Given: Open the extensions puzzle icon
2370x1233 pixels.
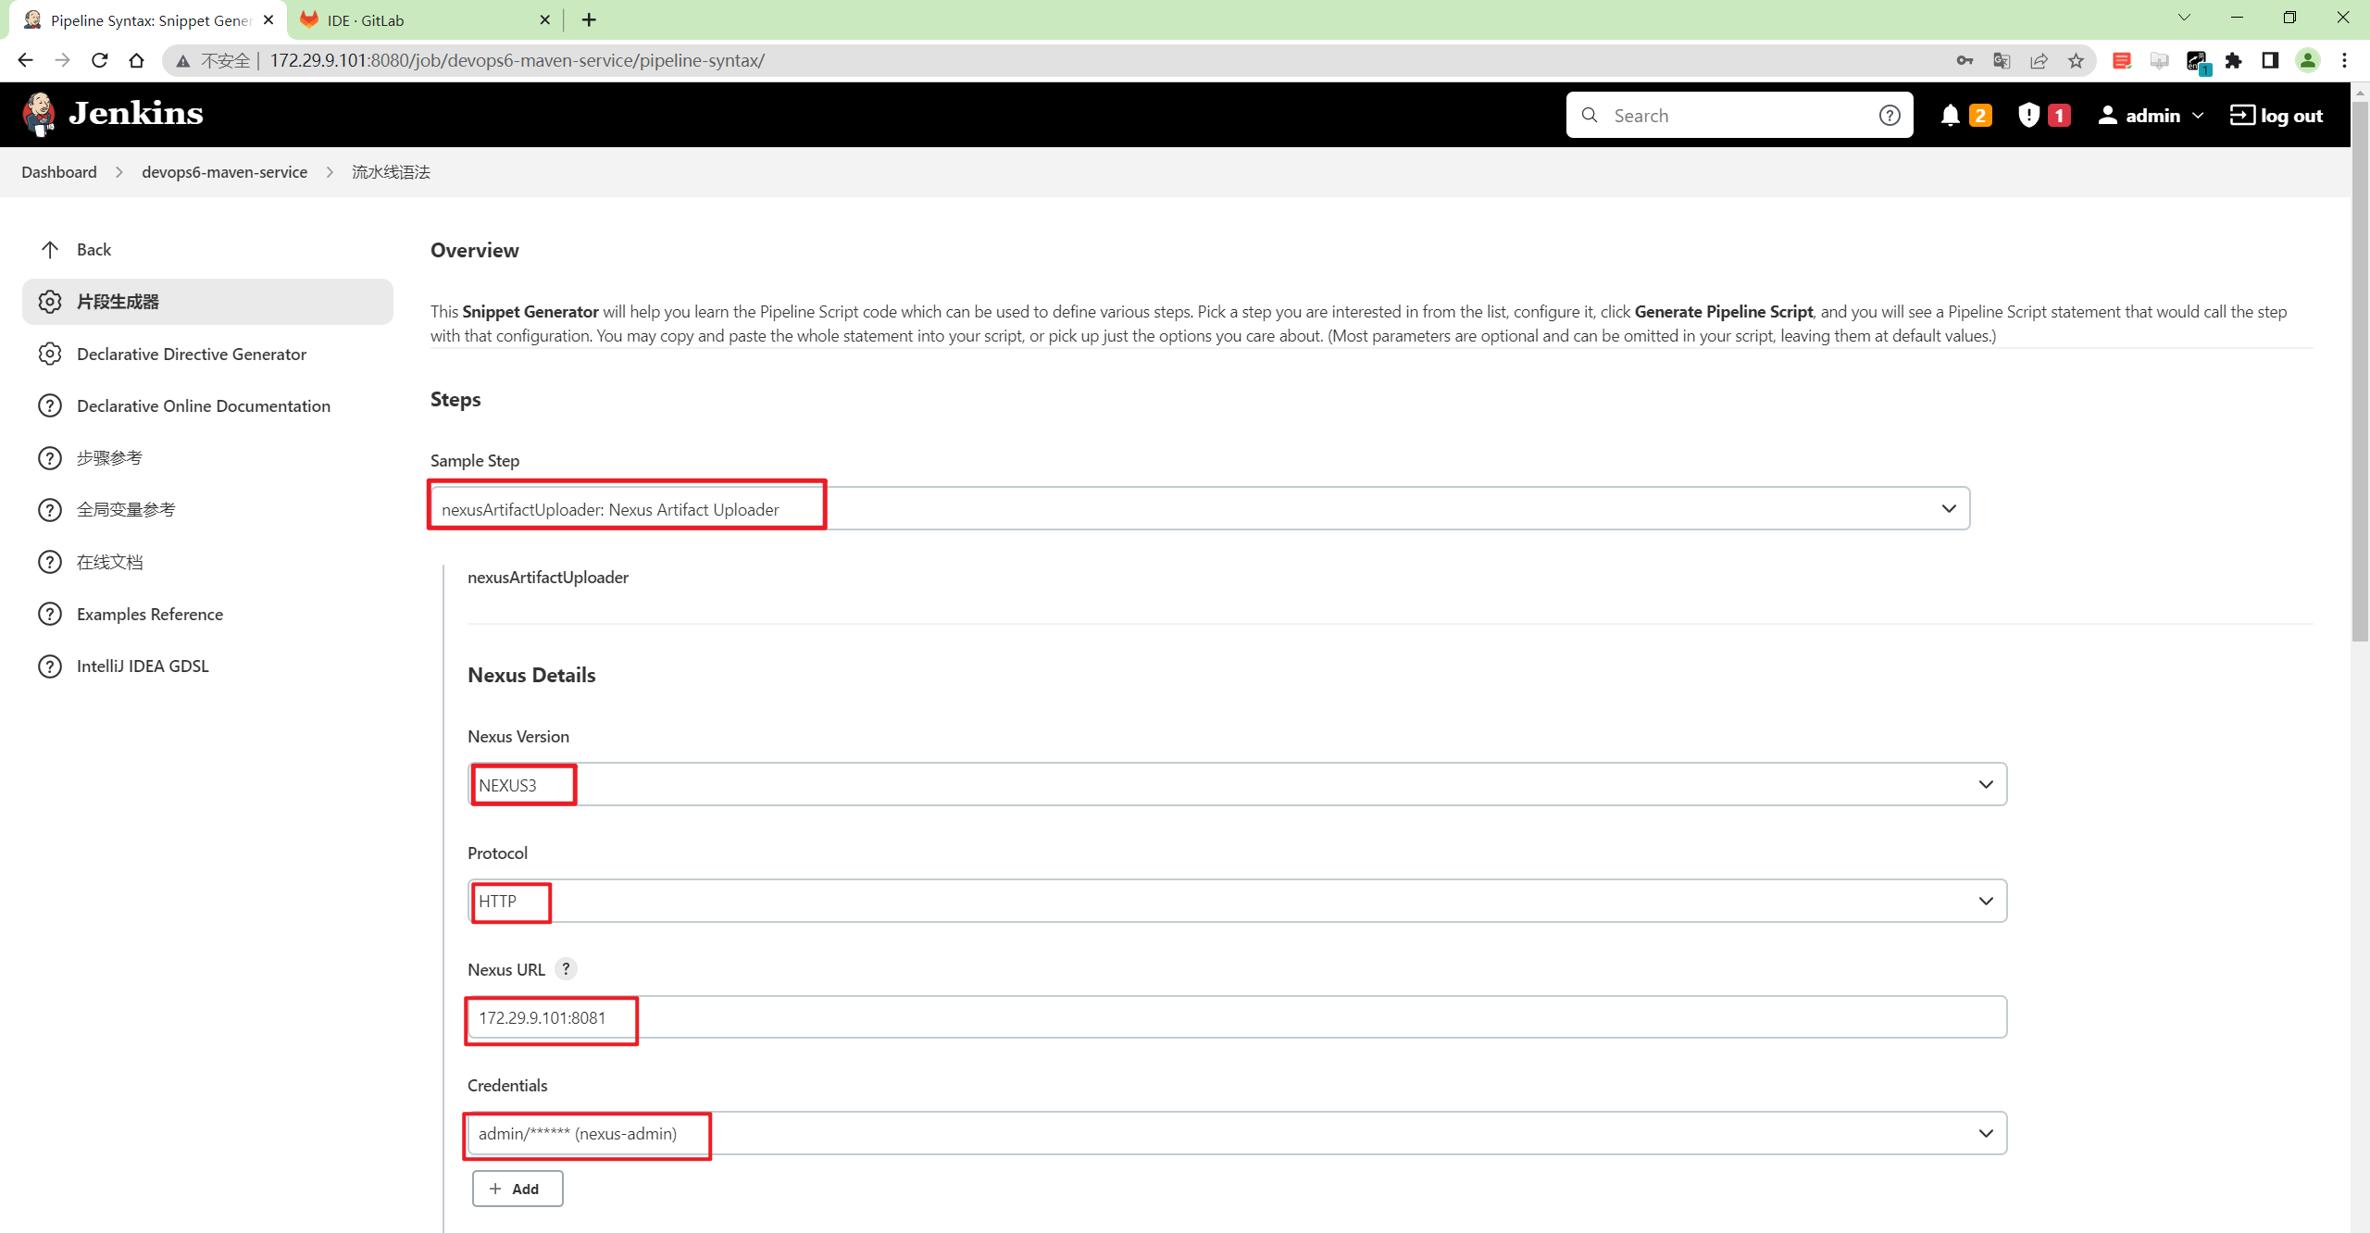Looking at the screenshot, I should coord(2233,60).
